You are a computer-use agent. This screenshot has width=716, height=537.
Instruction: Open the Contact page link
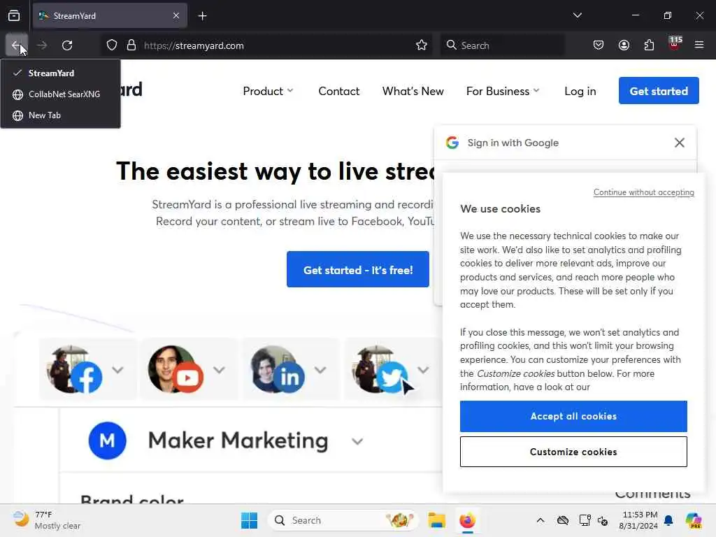[339, 92]
